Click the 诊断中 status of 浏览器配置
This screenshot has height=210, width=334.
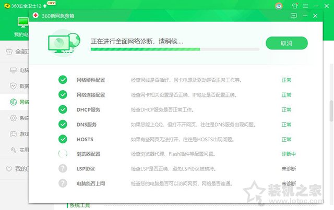pyautogui.click(x=289, y=154)
